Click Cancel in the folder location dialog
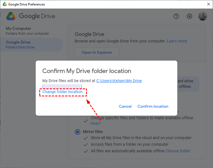Image resolution: width=213 pixels, height=168 pixels. click(125, 106)
